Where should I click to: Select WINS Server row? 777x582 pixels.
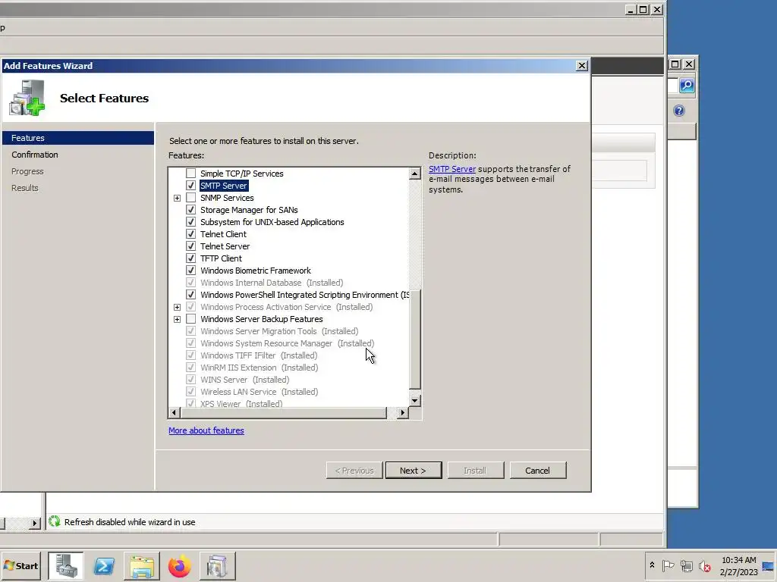[x=245, y=380]
